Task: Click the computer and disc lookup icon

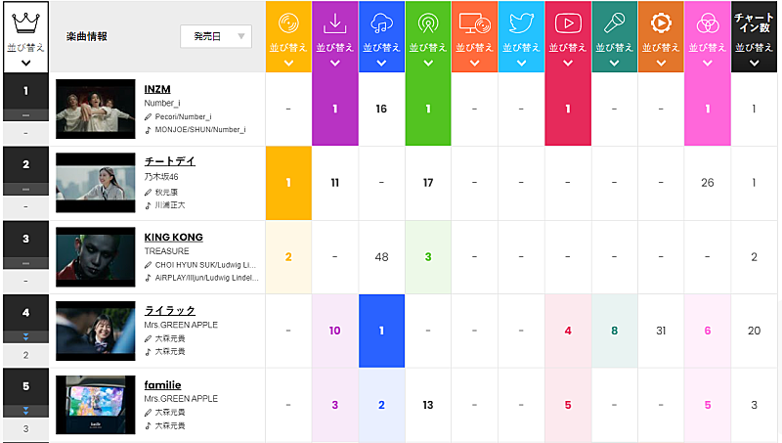Action: [x=474, y=22]
